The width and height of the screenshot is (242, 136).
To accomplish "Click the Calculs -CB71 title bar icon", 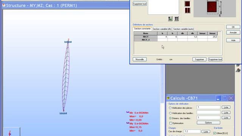I will tap(168, 98).
